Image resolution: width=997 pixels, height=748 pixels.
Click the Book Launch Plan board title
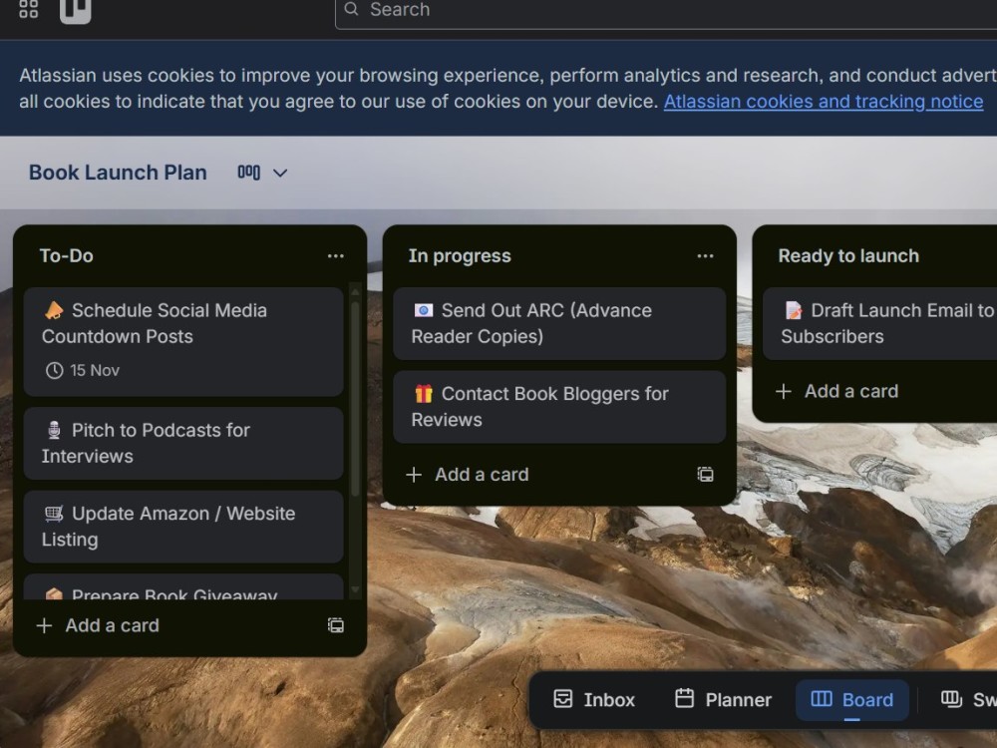(x=118, y=173)
